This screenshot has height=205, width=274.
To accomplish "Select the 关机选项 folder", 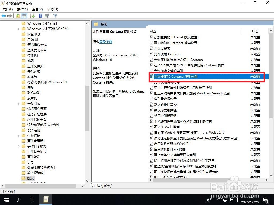I will coord(31,71).
